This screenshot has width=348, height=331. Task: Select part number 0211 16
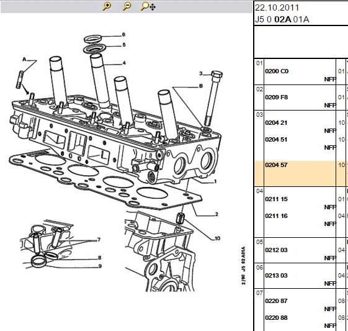pyautogui.click(x=276, y=216)
